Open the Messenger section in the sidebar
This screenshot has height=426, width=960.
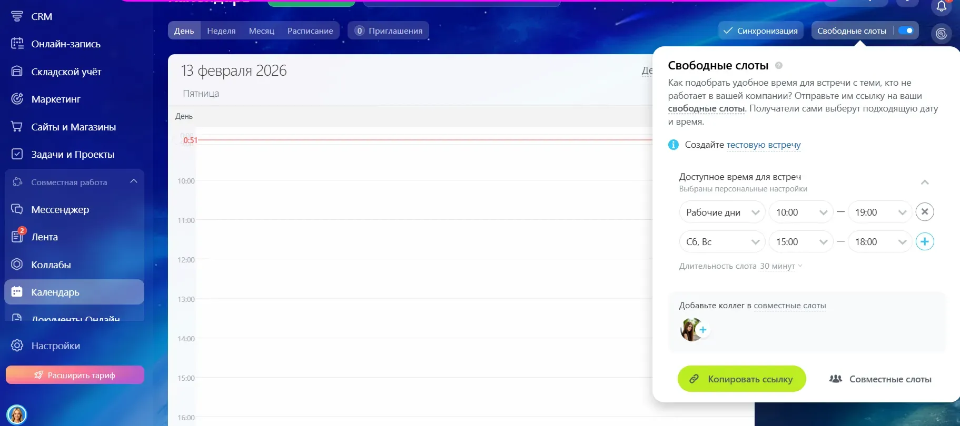coord(60,209)
